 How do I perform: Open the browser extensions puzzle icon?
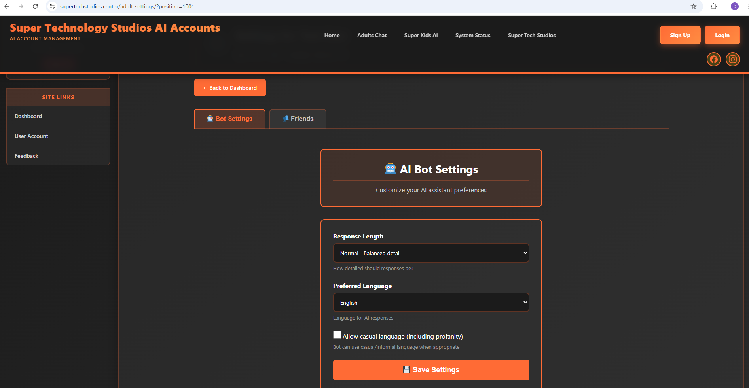click(x=713, y=6)
